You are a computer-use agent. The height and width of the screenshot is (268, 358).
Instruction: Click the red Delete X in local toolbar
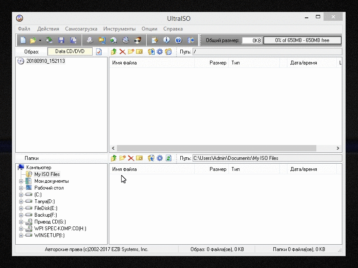[x=131, y=158]
